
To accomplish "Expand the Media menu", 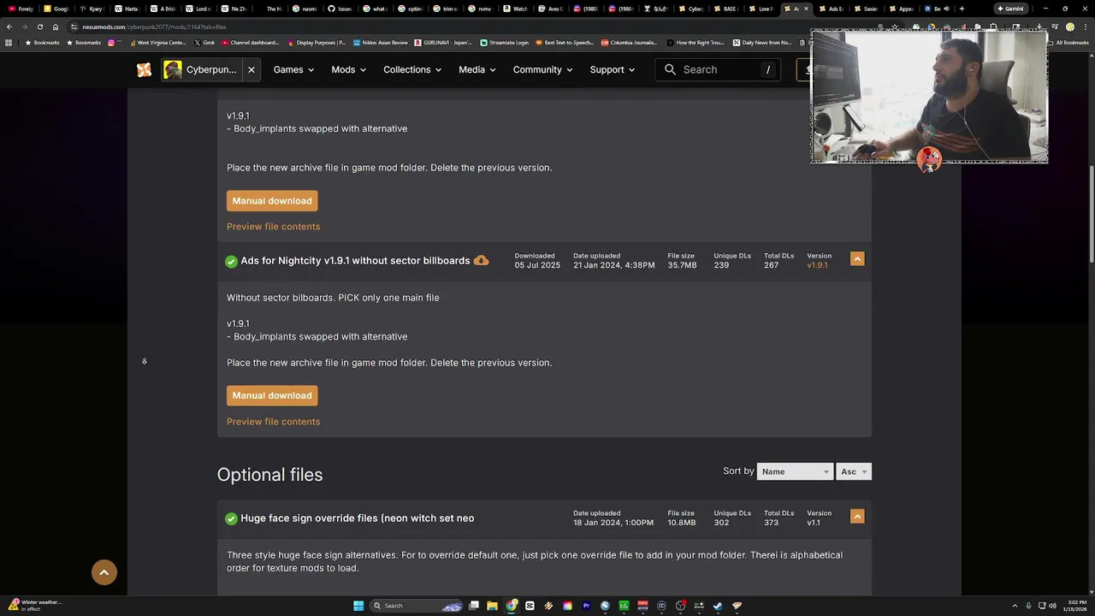I will [476, 70].
